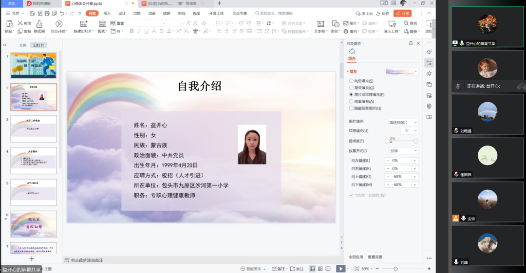The width and height of the screenshot is (526, 273).
Task: Open the 插入 ribbon tab
Action: click(x=107, y=14)
